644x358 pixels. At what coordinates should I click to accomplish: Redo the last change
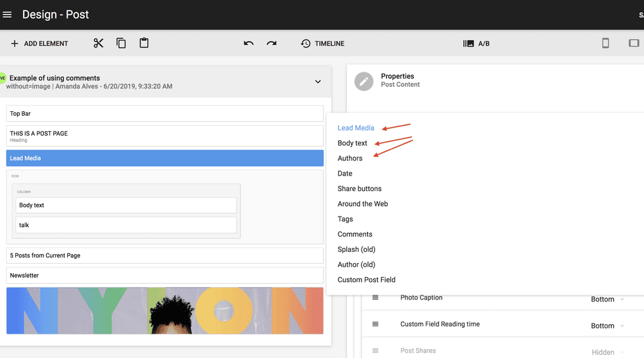271,43
